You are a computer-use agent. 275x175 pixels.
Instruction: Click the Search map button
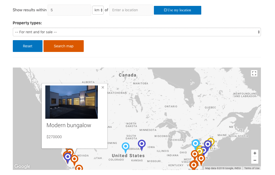tap(64, 46)
